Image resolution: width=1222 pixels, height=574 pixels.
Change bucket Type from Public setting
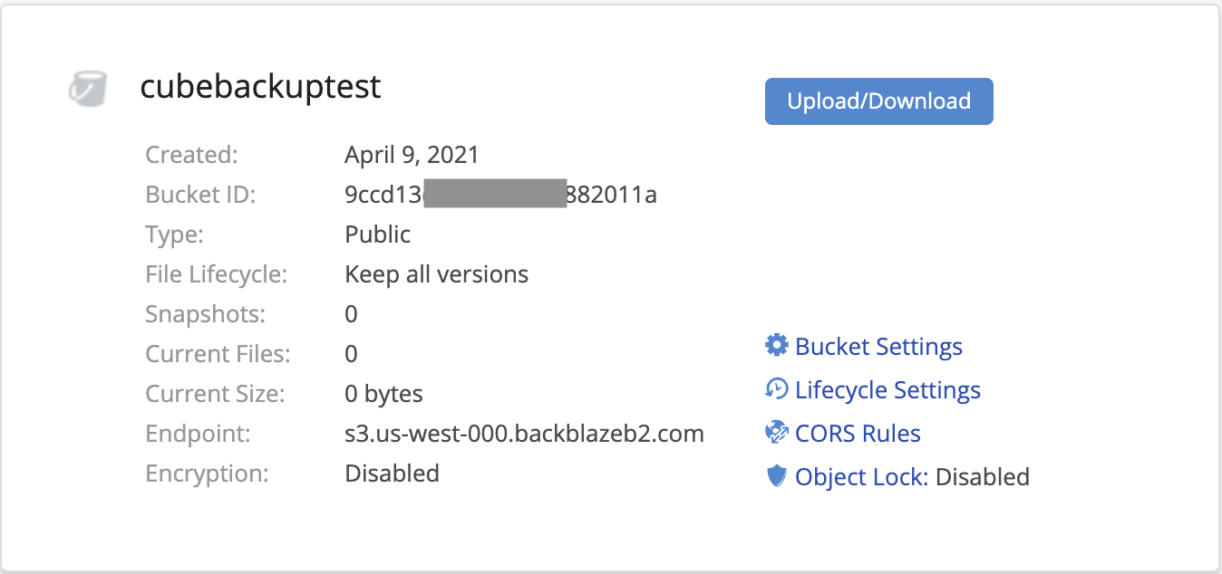(377, 234)
